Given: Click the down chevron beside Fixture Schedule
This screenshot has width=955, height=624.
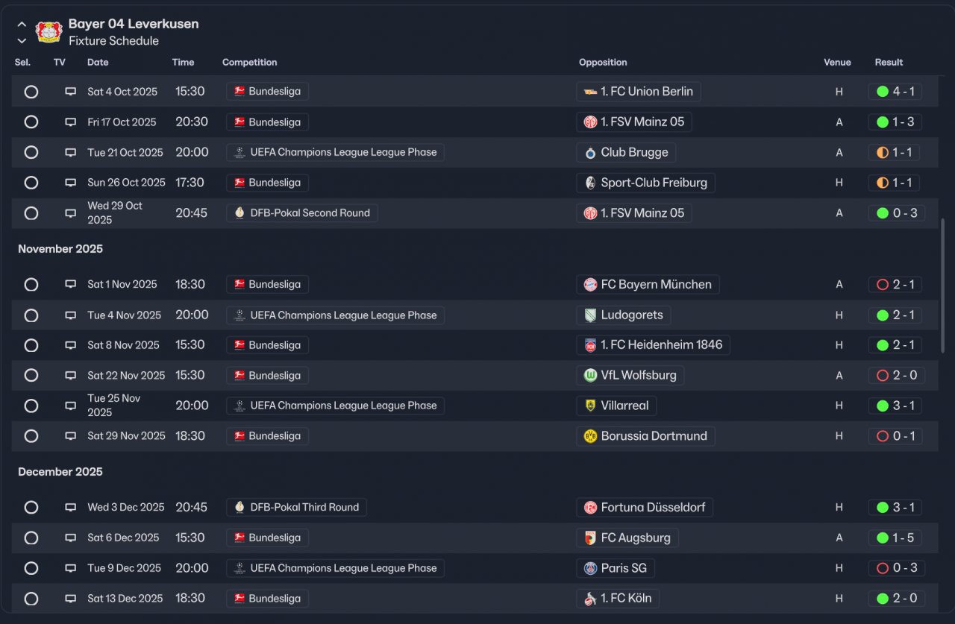Looking at the screenshot, I should [x=22, y=41].
